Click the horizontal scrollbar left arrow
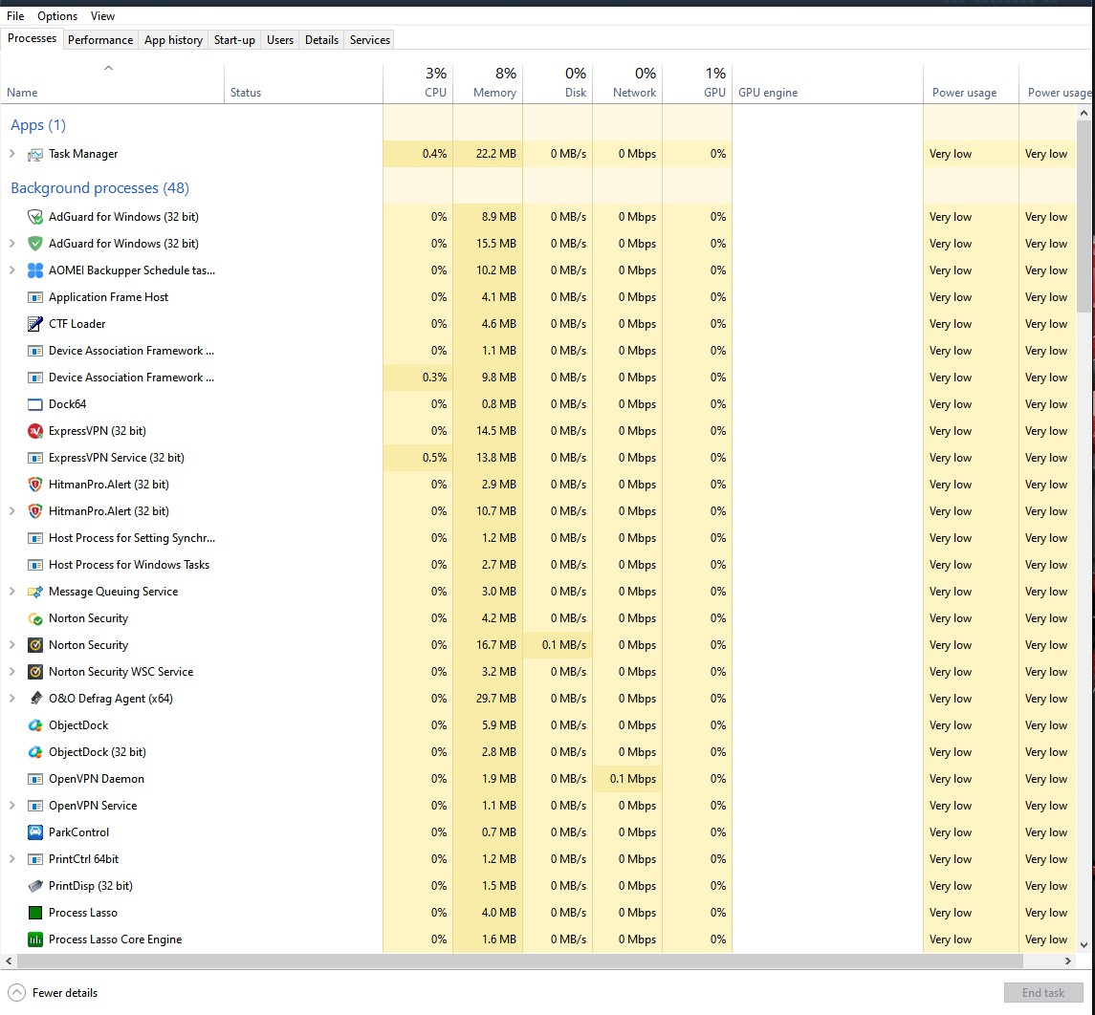The image size is (1095, 1015). point(9,961)
